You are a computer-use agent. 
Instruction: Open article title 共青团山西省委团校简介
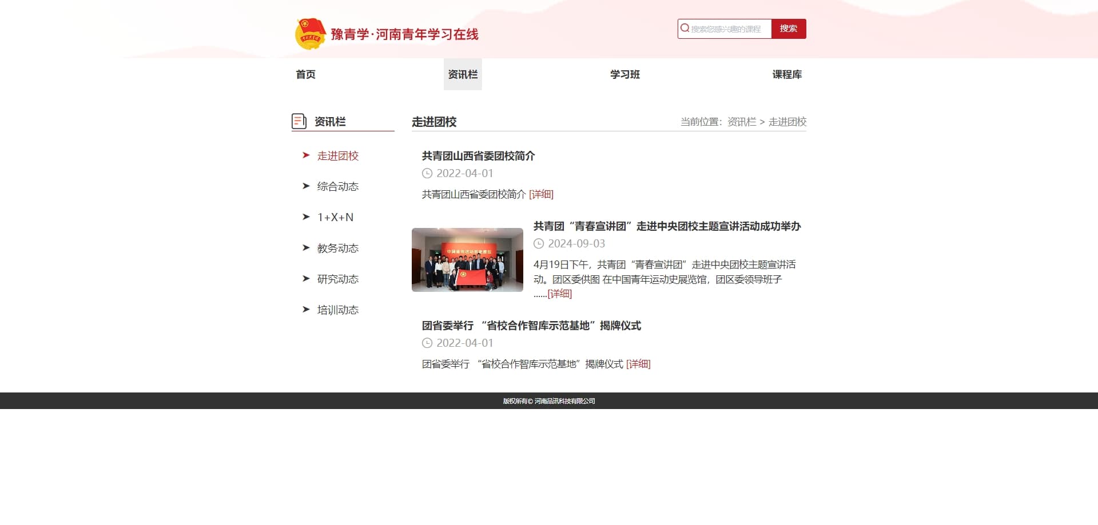coord(479,156)
